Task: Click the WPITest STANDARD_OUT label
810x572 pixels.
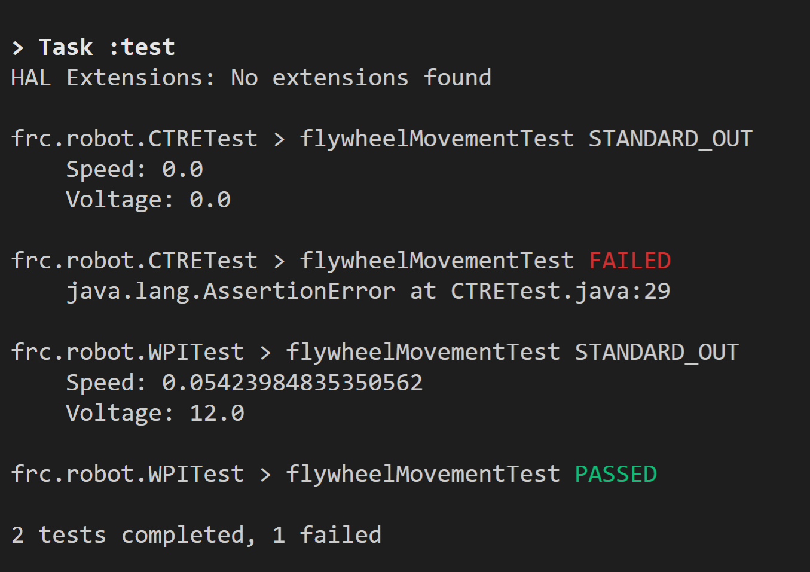Action: 656,352
